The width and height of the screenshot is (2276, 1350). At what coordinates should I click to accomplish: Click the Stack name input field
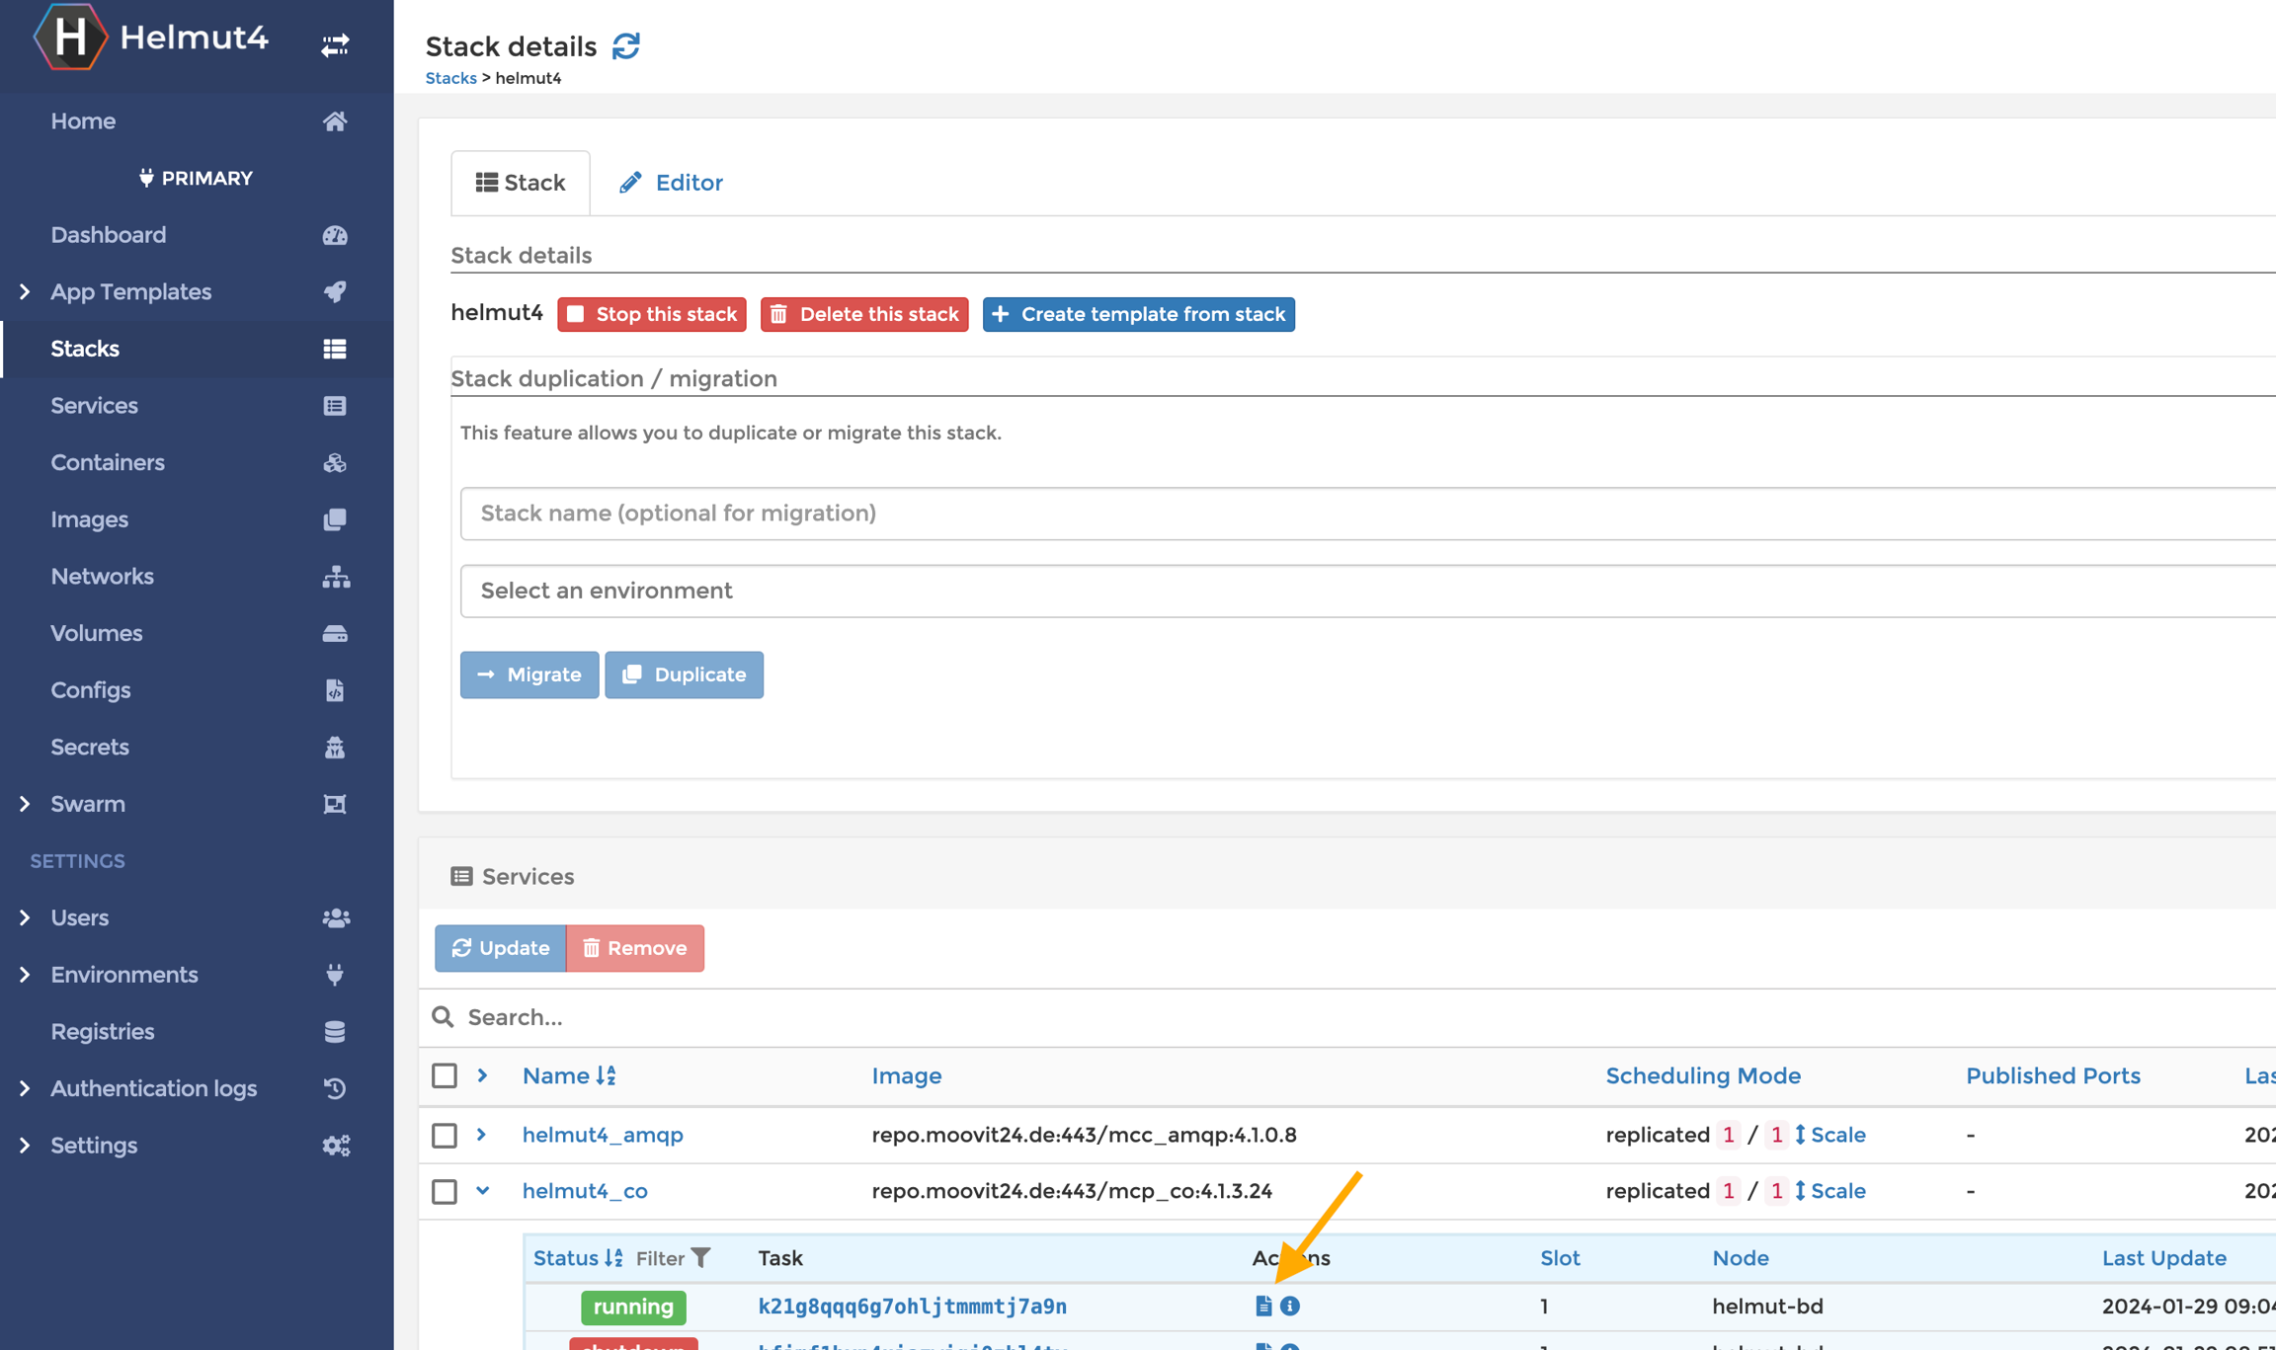[x=1363, y=513]
